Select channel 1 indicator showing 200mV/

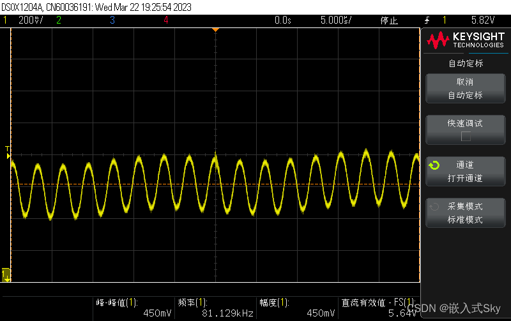(23, 20)
